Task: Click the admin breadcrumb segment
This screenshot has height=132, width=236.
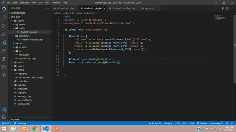Action: coord(58,13)
